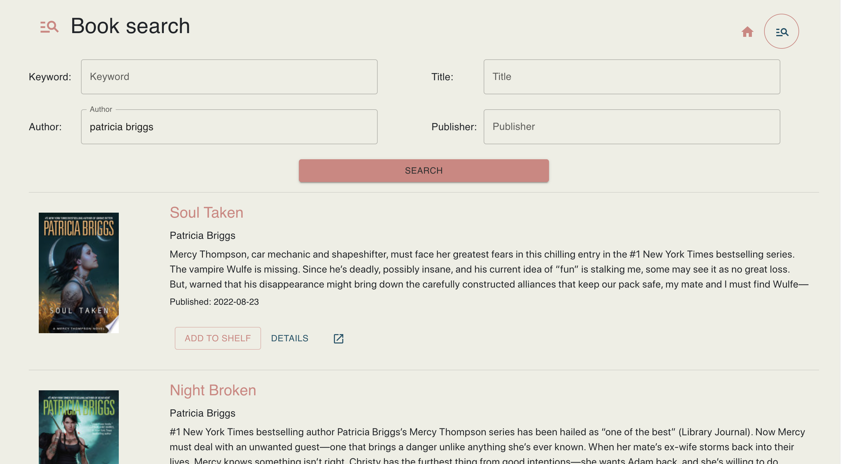
Task: Click Patricia Briggs author under Night Broken
Action: 202,413
